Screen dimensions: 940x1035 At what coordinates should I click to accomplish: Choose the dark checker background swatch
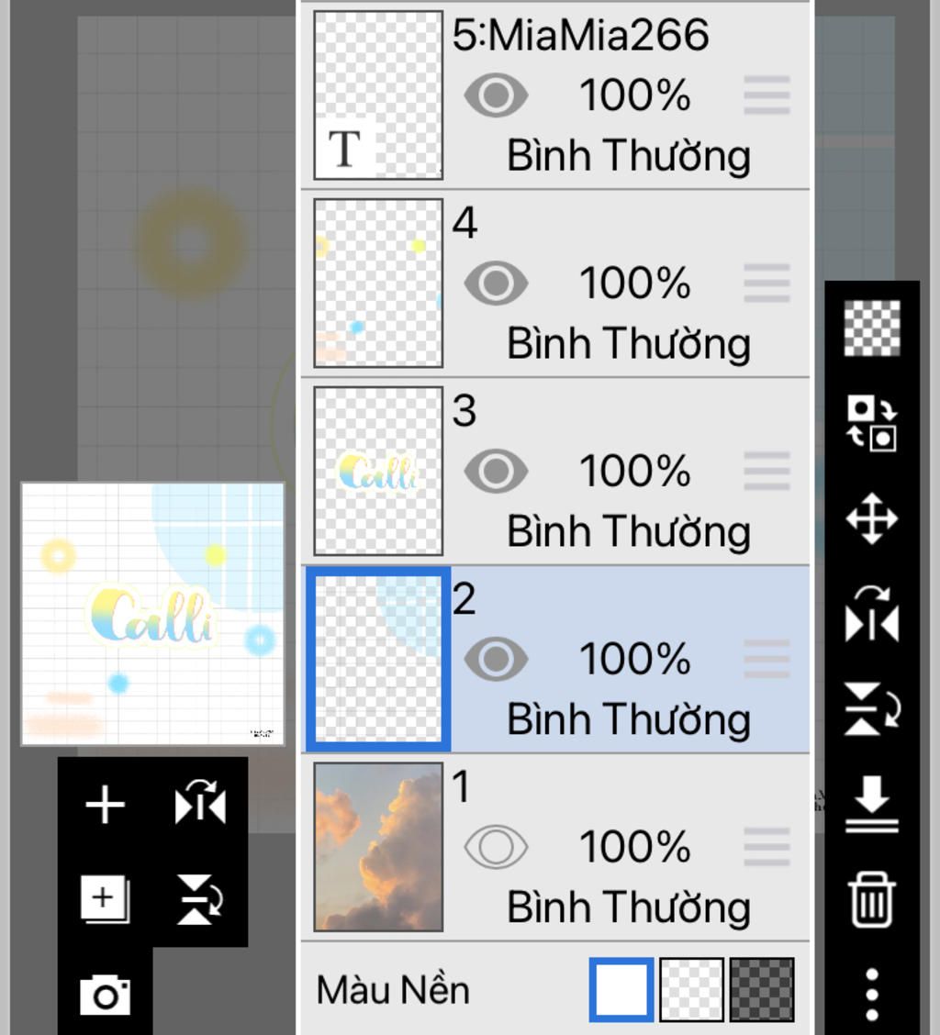(762, 990)
